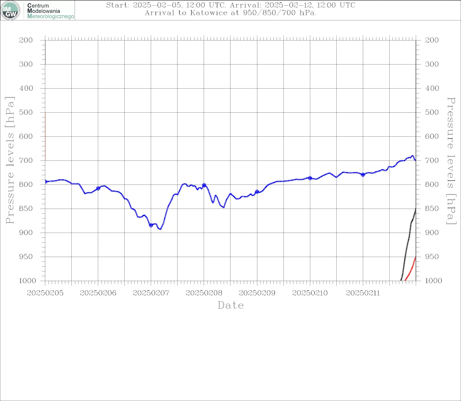The height and width of the screenshot is (401, 461).
Task: Click the IMGW circular logo icon
Action: 10,10
